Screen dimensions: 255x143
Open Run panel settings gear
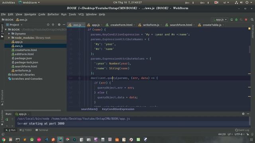coord(243,114)
